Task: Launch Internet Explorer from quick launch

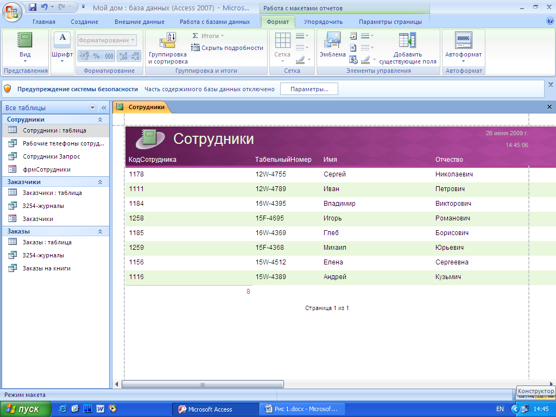Action: click(x=63, y=409)
